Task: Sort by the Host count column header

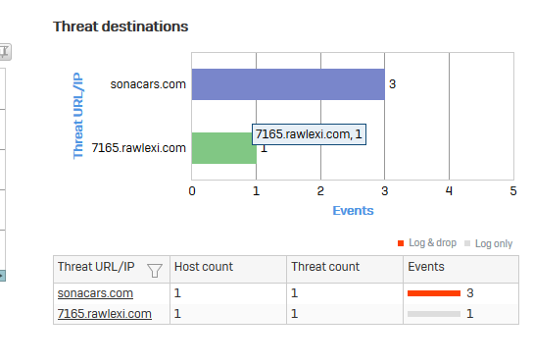Action: [204, 267]
